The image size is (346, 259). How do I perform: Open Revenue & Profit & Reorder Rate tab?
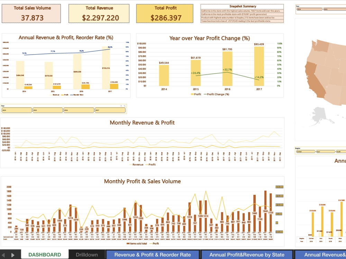[153, 255]
